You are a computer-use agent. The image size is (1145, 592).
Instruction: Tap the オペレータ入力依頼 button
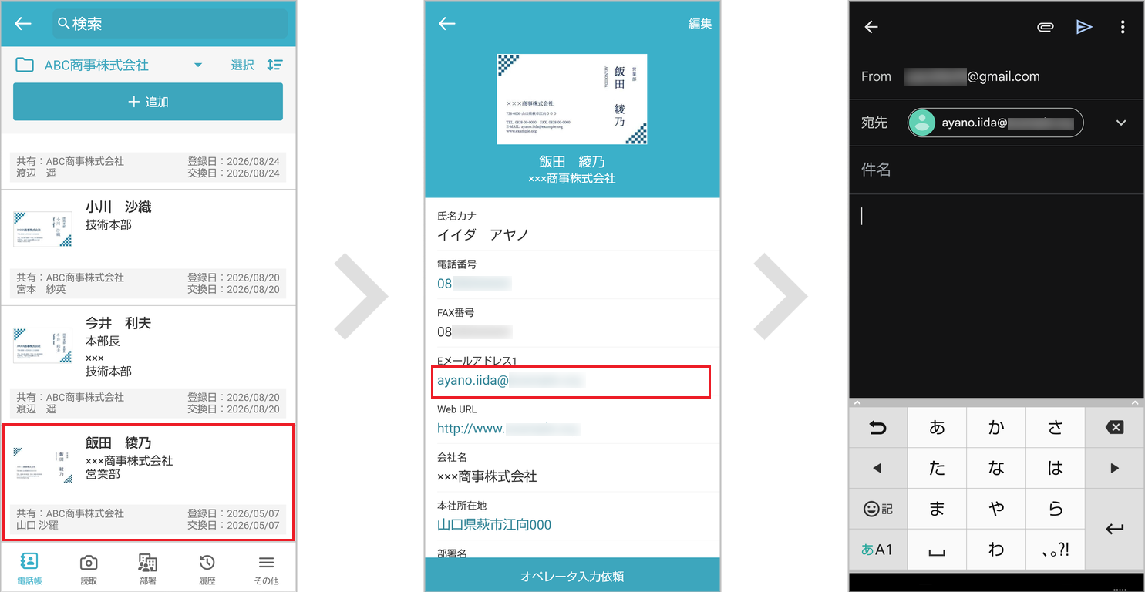(x=572, y=575)
